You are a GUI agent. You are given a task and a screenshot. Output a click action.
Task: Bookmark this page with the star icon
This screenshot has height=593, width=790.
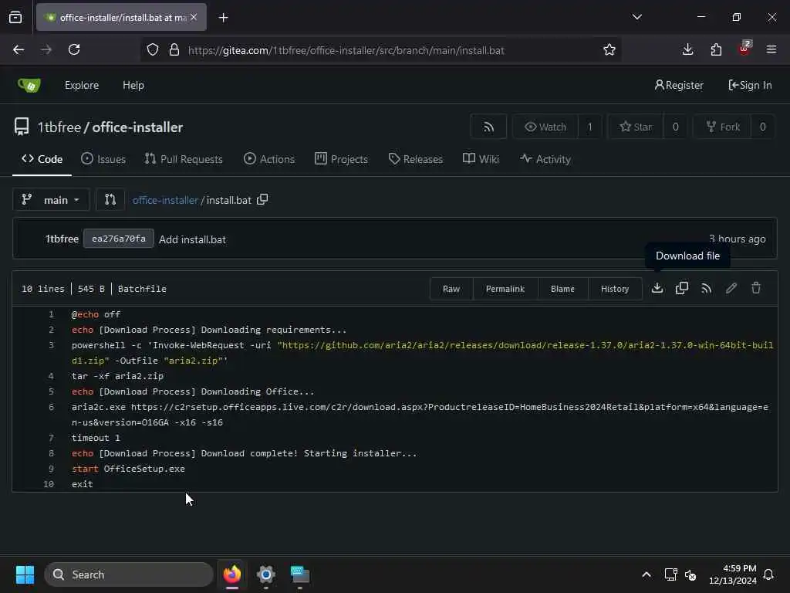click(609, 50)
